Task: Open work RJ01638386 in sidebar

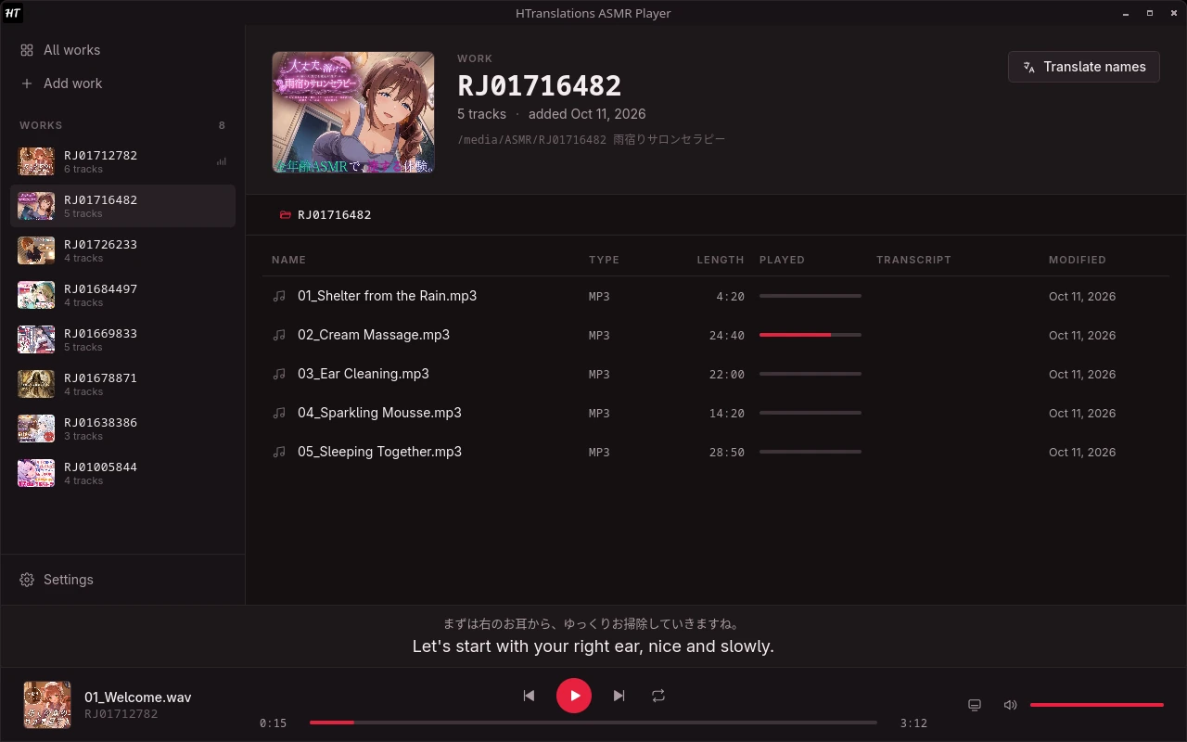Action: 122,429
